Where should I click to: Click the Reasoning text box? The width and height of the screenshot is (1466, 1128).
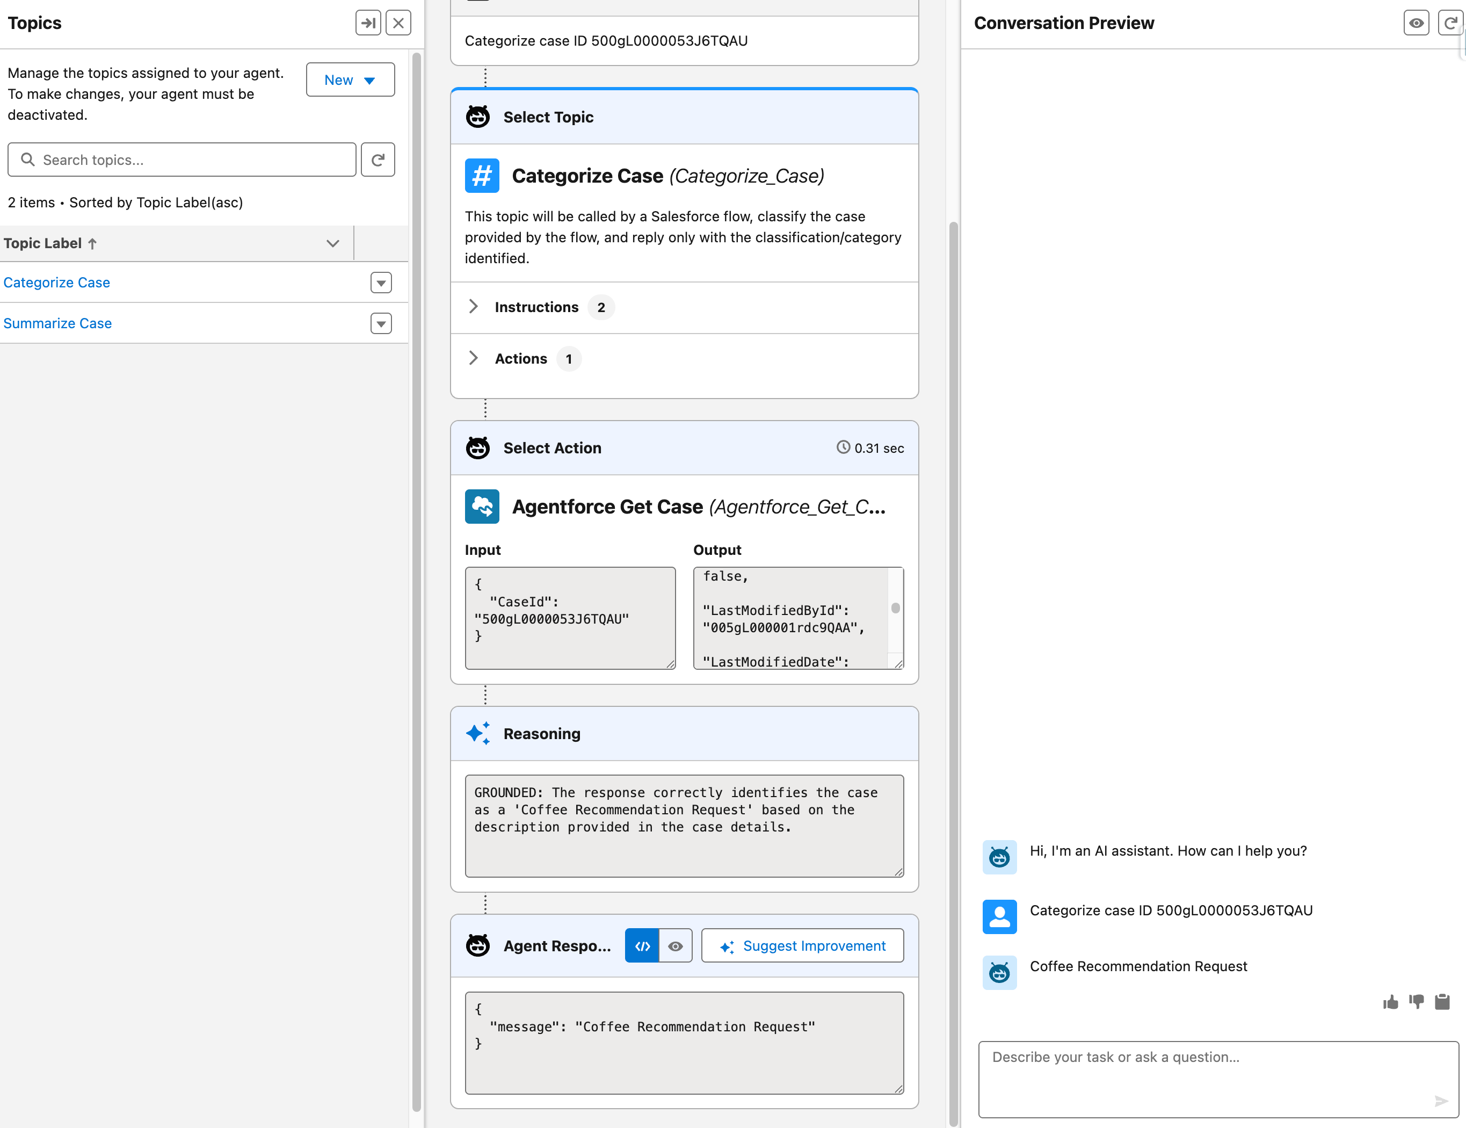(685, 827)
